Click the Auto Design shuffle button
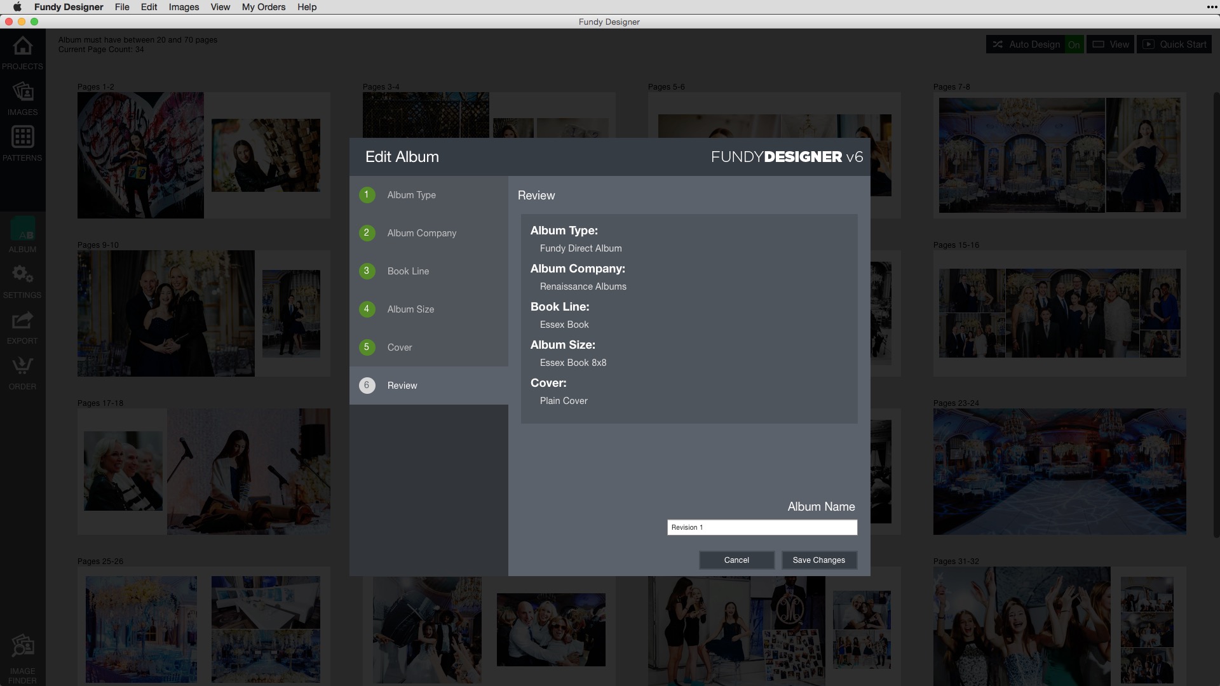 1026,44
